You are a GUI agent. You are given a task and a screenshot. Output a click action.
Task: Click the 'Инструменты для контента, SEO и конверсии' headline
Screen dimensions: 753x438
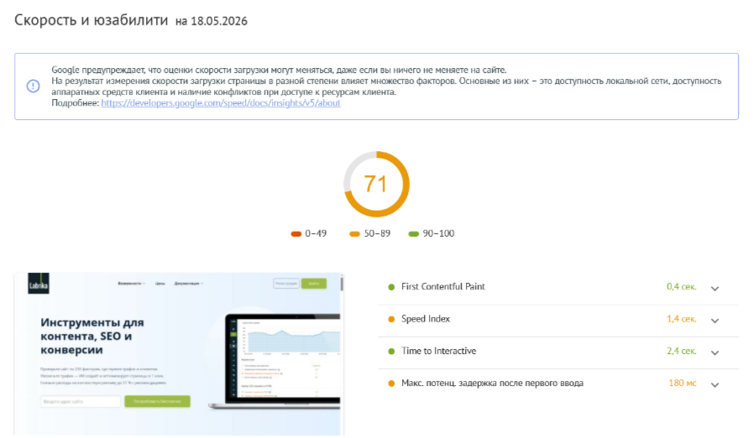[x=92, y=336]
